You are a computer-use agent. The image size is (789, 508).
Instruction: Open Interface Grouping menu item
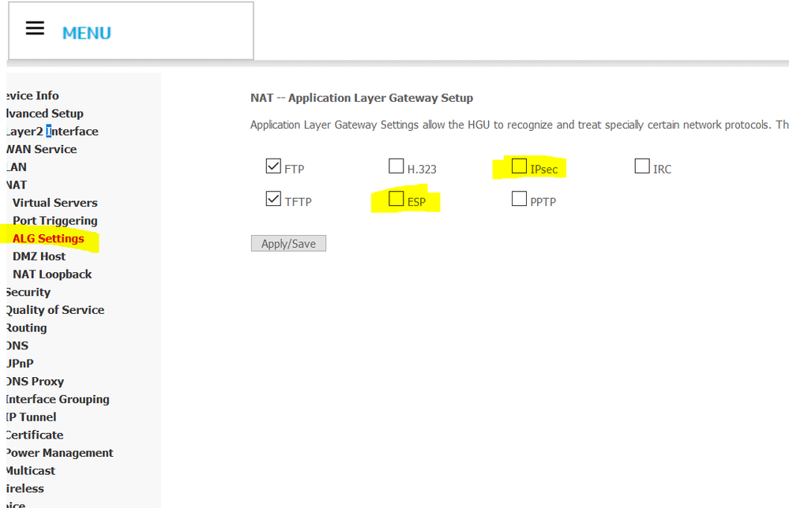pyautogui.click(x=57, y=399)
